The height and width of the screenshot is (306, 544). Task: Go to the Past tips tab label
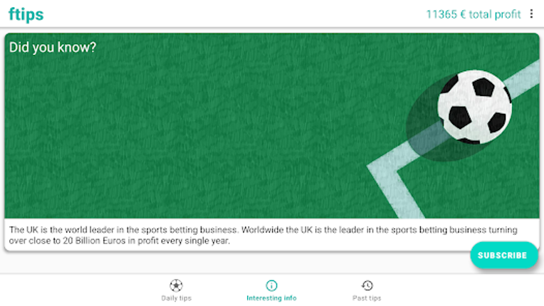click(367, 298)
